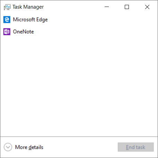
Task: Click blank row space right of Microsoft Edge
Action: coord(102,19)
